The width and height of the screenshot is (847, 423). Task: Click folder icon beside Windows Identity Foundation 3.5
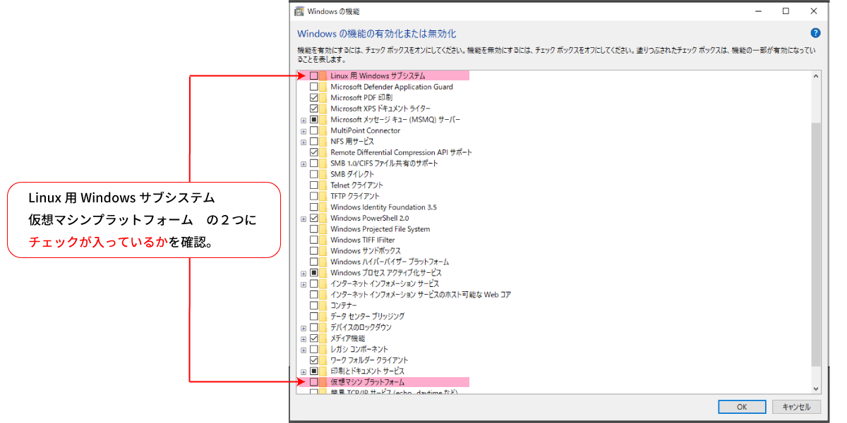click(x=323, y=207)
